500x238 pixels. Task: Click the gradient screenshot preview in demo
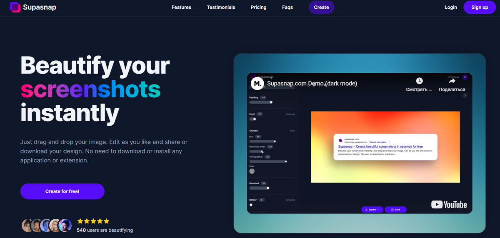(385, 147)
